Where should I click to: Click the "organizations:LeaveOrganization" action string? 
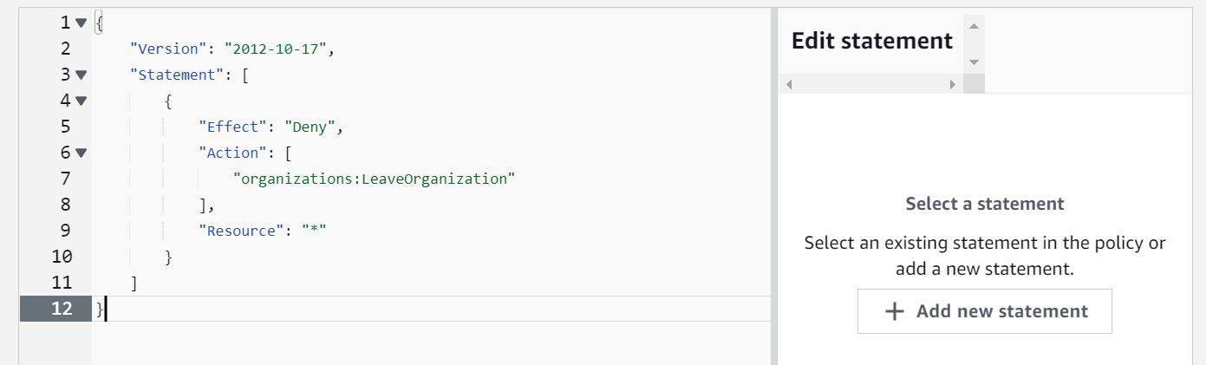pyautogui.click(x=375, y=179)
